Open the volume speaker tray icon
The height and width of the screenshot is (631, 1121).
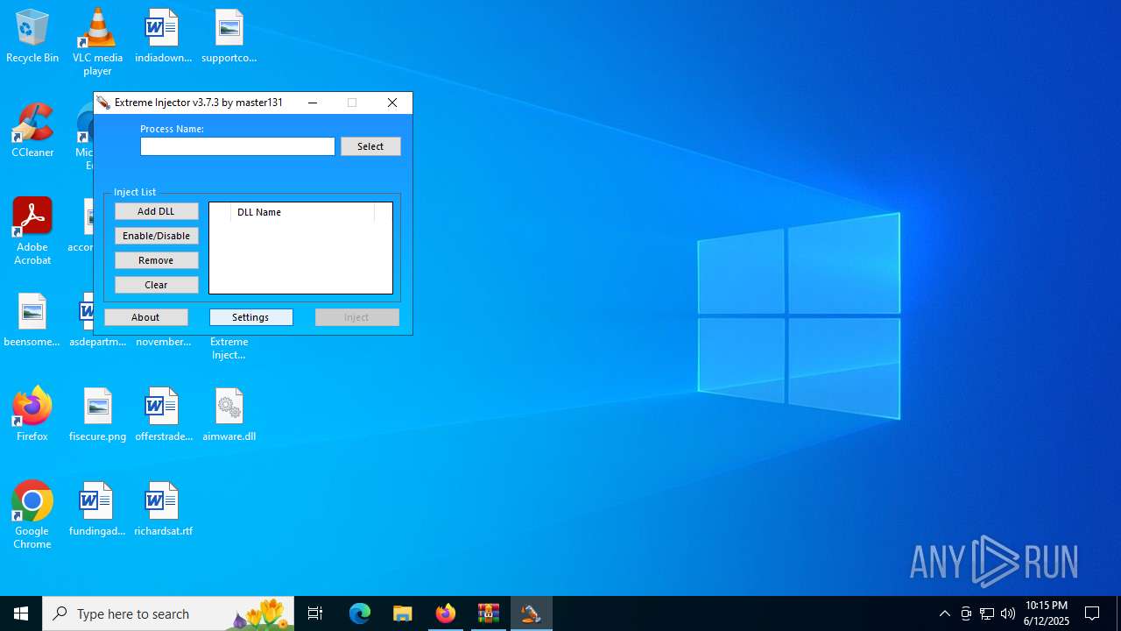[1008, 613]
